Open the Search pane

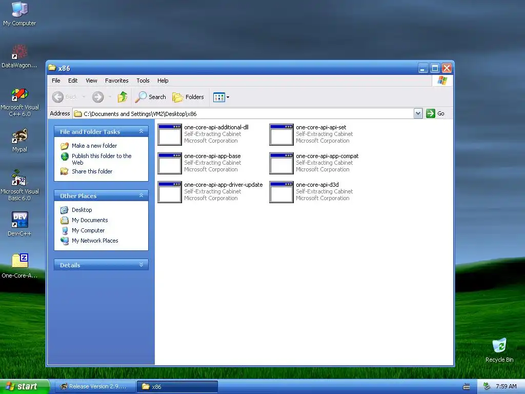[150, 97]
